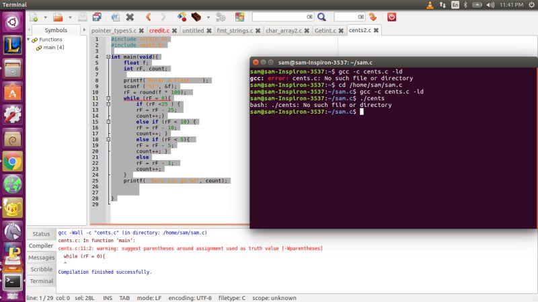Open the Messages tab
Screen dimensions: 538x302
pos(41,258)
